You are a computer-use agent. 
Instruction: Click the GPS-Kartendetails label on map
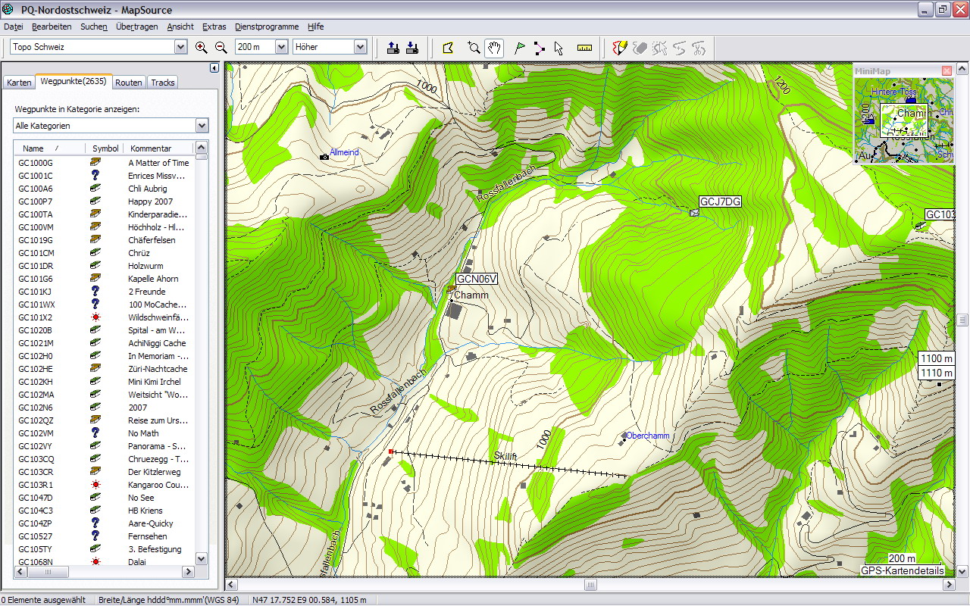(x=903, y=570)
